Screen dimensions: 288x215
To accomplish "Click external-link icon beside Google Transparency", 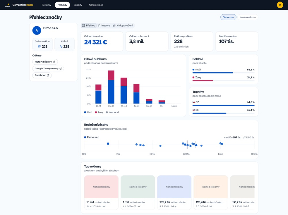I will coord(61,69).
